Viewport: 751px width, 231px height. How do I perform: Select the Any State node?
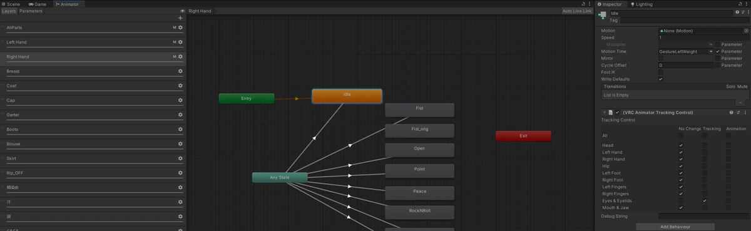280,177
